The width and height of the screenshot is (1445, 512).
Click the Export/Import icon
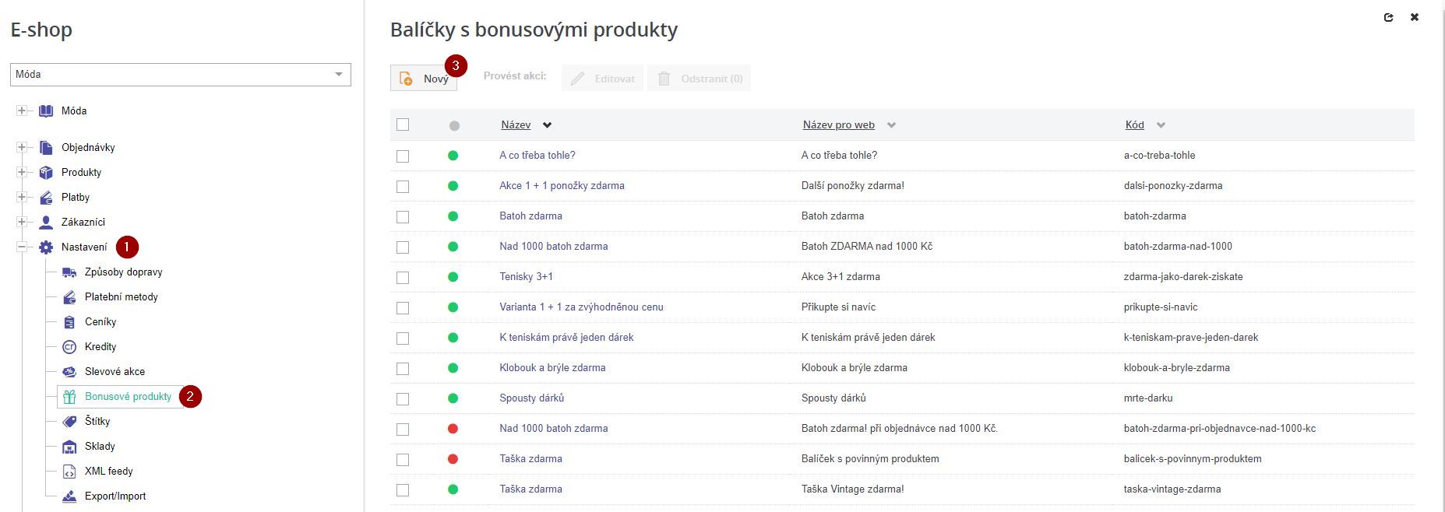[69, 496]
